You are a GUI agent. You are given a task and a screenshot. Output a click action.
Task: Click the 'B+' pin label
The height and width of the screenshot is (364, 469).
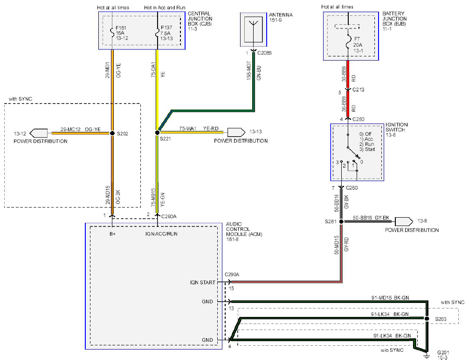coord(112,234)
